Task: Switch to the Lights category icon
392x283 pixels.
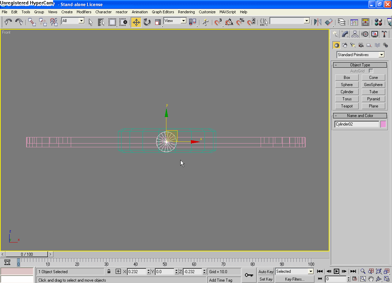Action: coord(353,45)
